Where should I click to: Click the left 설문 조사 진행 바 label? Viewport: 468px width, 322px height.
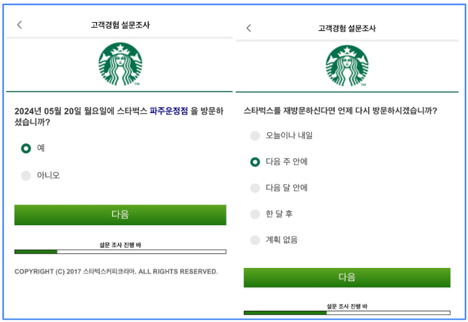[120, 245]
